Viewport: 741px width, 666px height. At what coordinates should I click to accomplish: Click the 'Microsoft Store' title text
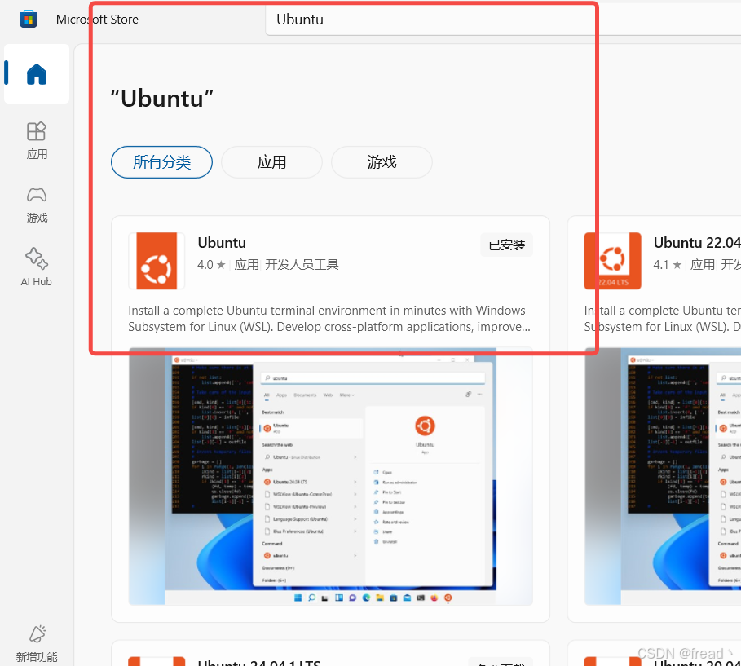[97, 20]
